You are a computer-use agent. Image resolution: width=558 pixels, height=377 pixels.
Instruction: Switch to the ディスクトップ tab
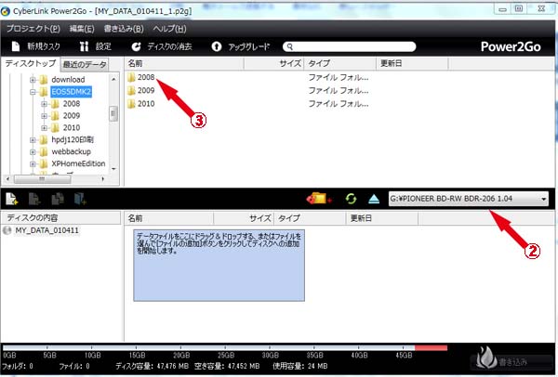coord(31,63)
